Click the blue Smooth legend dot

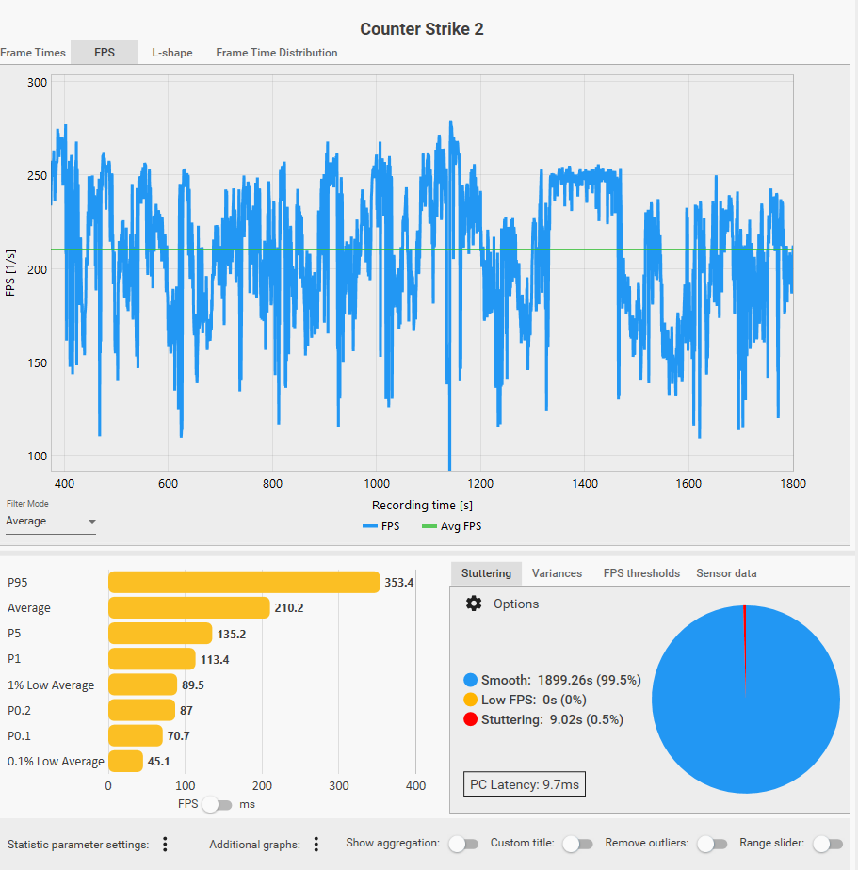(x=470, y=680)
